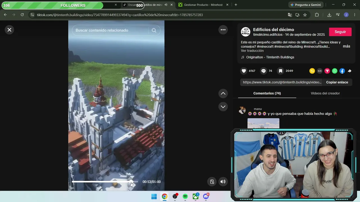The height and width of the screenshot is (202, 360).
Task: Follow the creator with the Seguir button
Action: tap(340, 32)
